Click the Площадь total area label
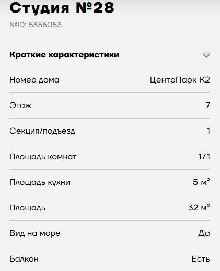The image size is (220, 271). point(28,208)
